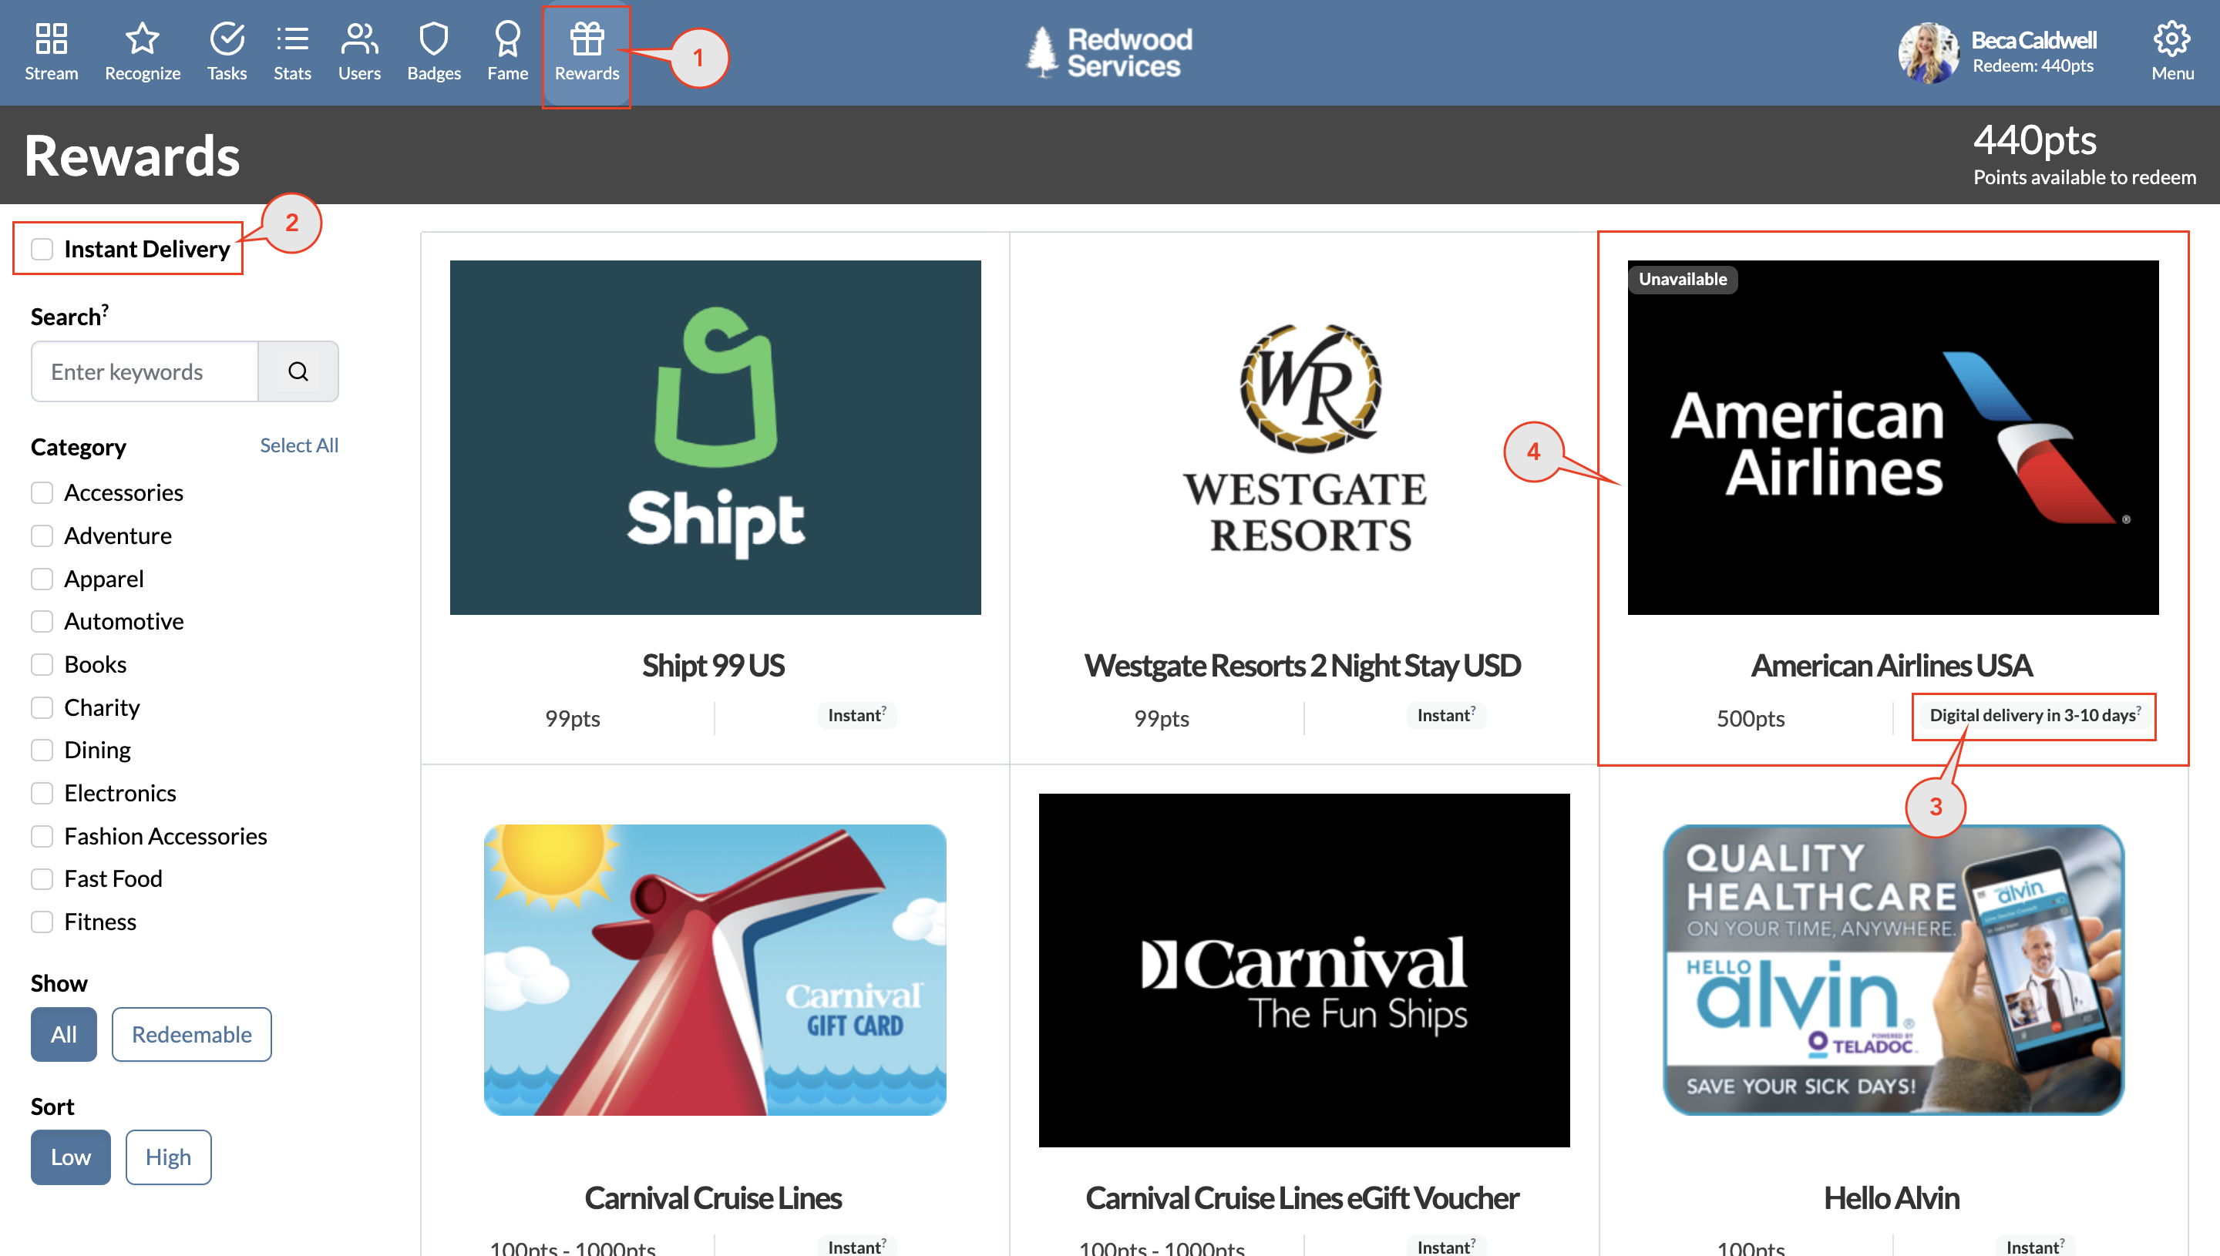Open the Westgate Resorts reward image
Image resolution: width=2220 pixels, height=1256 pixels.
point(1304,438)
